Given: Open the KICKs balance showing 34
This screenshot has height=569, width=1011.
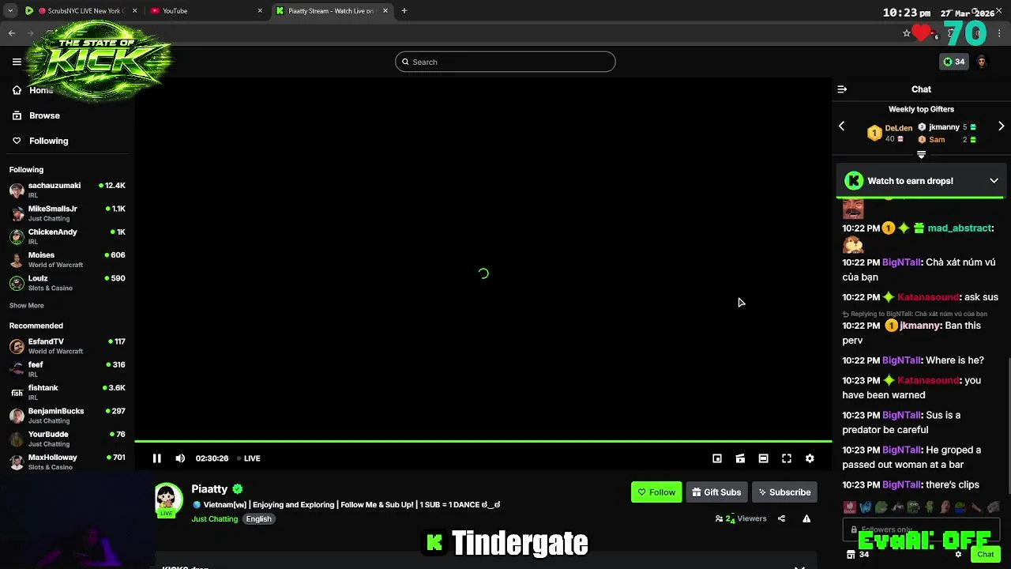Looking at the screenshot, I should click(954, 62).
